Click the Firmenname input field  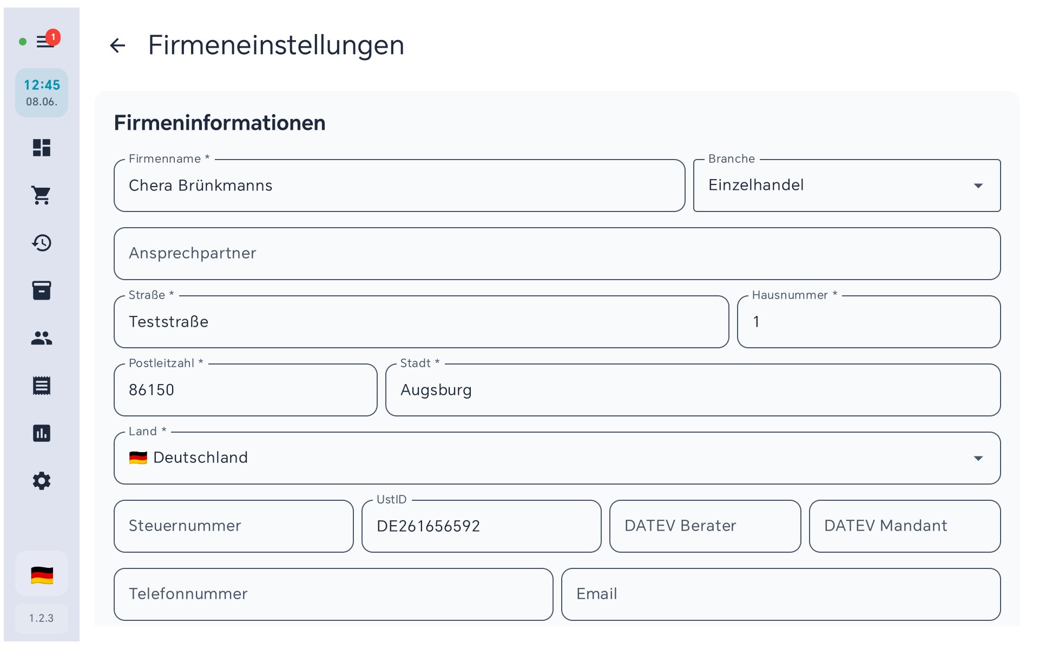[x=399, y=186]
